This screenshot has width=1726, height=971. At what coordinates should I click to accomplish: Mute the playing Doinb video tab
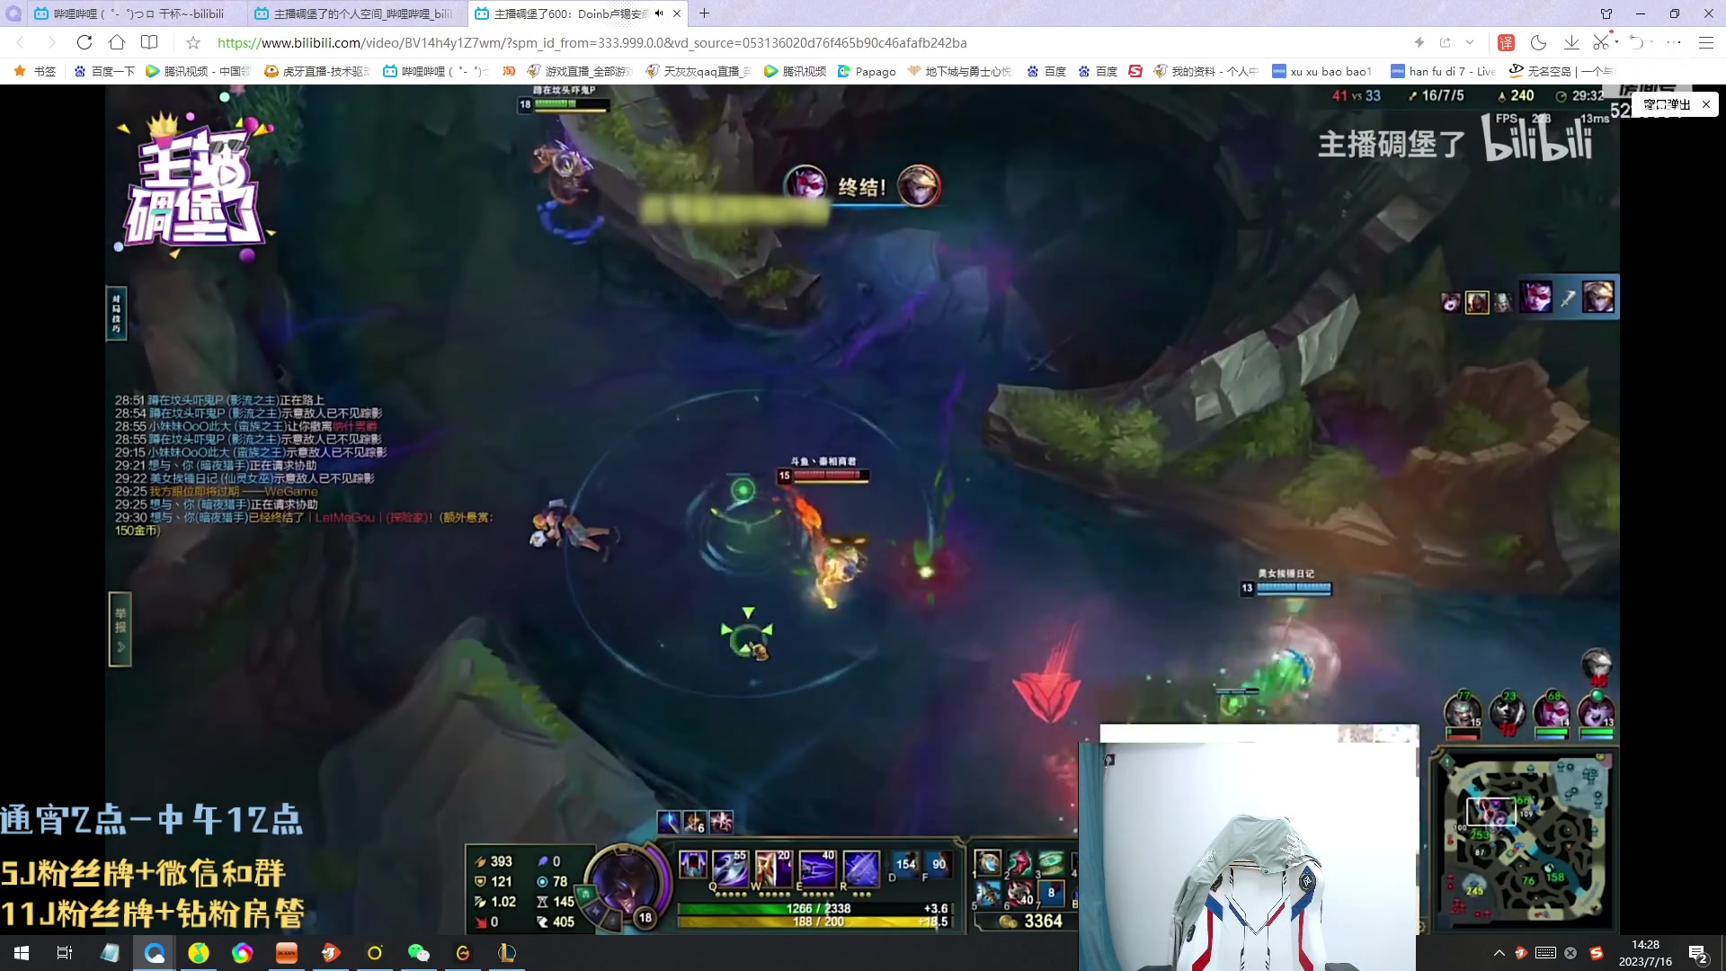(x=659, y=13)
